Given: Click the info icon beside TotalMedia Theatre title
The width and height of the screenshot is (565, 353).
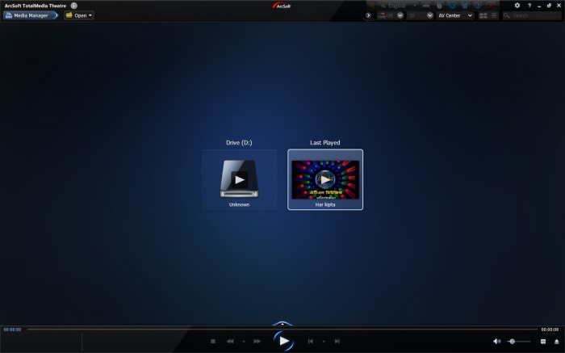Looking at the screenshot, I should 74,6.
